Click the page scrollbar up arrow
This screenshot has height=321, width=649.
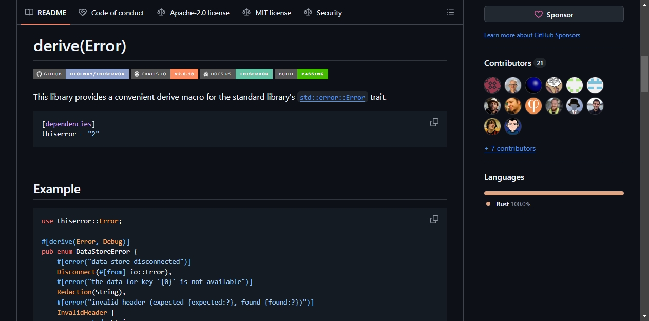(x=644, y=5)
